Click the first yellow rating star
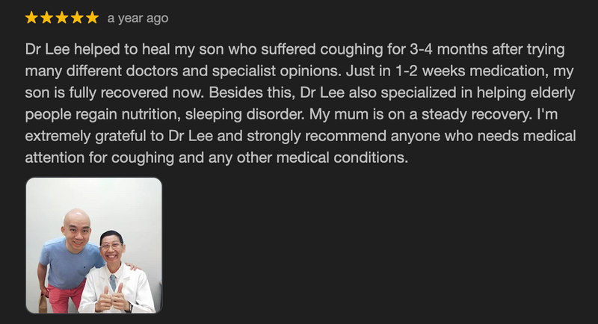Image resolution: width=598 pixels, height=324 pixels. coord(31,17)
